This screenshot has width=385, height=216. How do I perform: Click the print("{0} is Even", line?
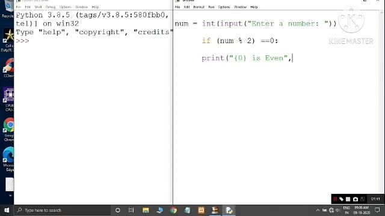[x=247, y=58]
